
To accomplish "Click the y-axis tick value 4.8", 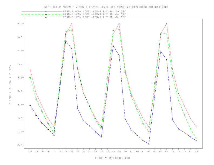I will (20, 50).
